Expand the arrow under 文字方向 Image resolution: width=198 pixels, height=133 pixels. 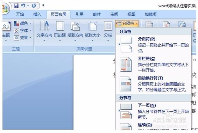click(x=44, y=40)
